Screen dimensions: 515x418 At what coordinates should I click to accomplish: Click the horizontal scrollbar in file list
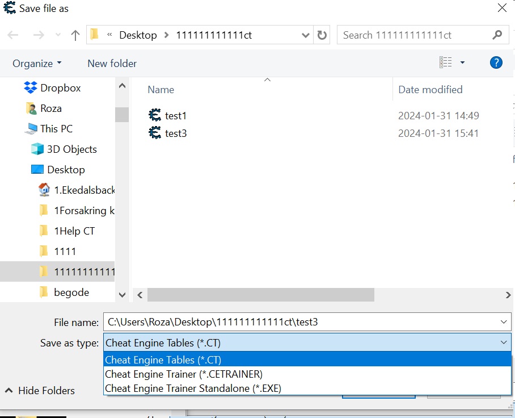pyautogui.click(x=261, y=295)
